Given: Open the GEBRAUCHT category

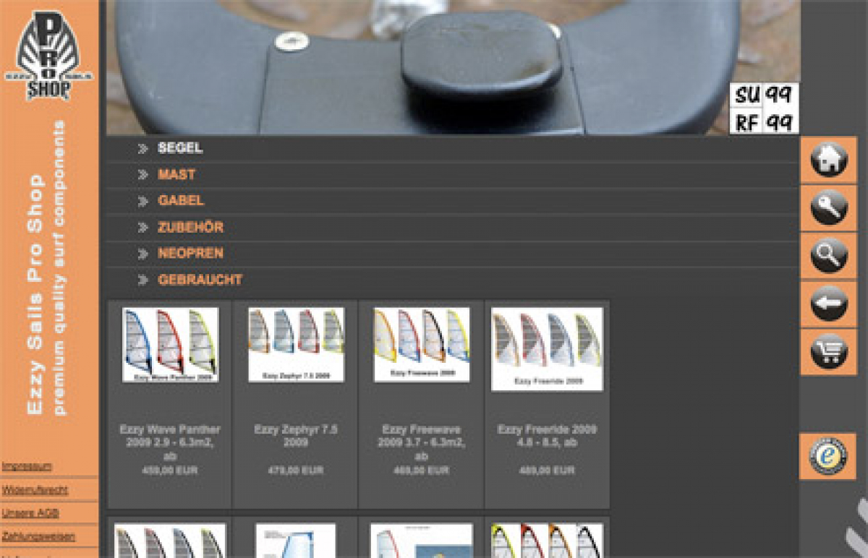Looking at the screenshot, I should (x=200, y=280).
